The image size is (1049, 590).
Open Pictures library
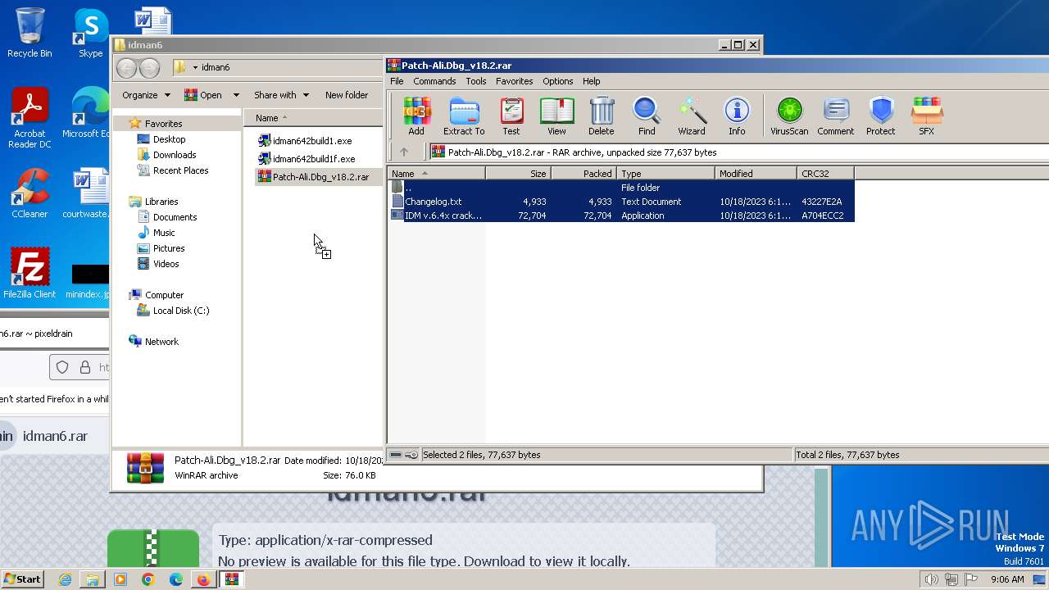click(x=169, y=248)
